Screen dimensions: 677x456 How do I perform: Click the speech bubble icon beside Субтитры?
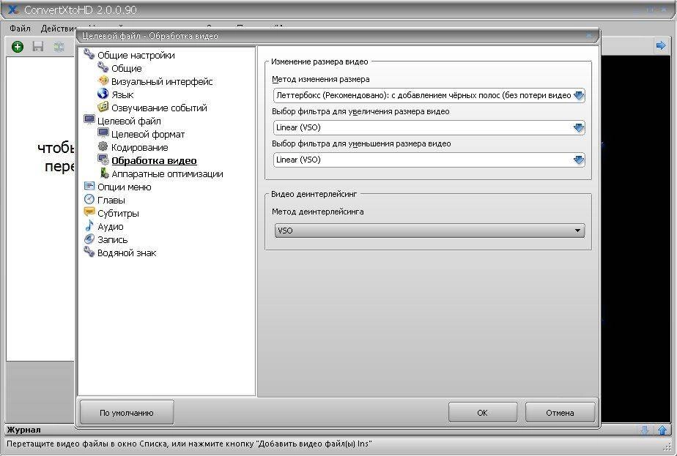click(89, 212)
